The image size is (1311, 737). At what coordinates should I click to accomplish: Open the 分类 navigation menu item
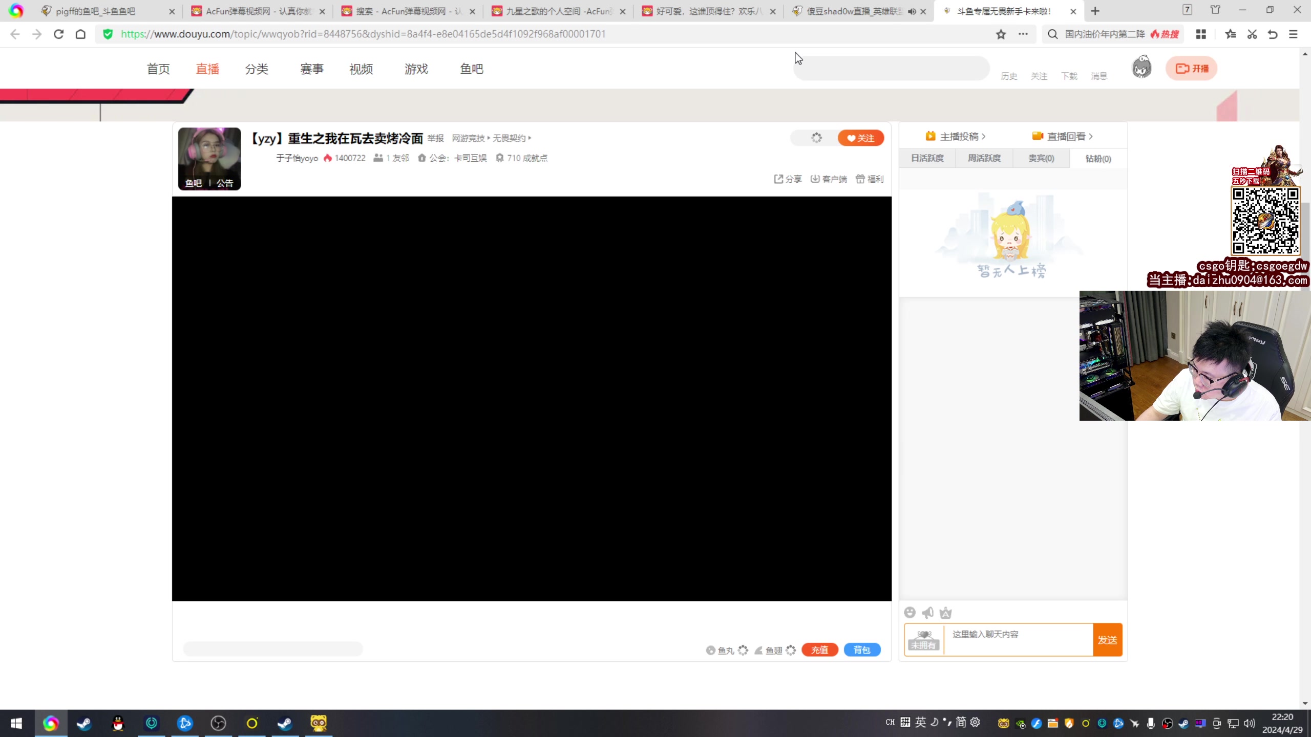coord(257,69)
